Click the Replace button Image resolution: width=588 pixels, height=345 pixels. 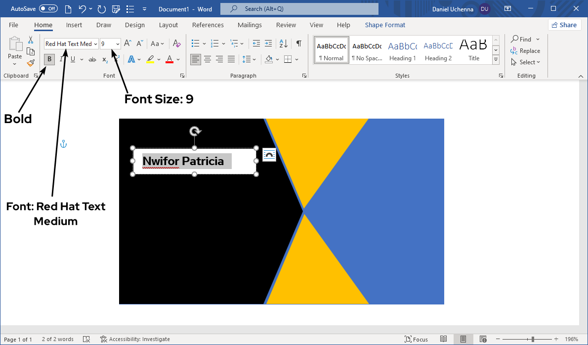point(525,51)
